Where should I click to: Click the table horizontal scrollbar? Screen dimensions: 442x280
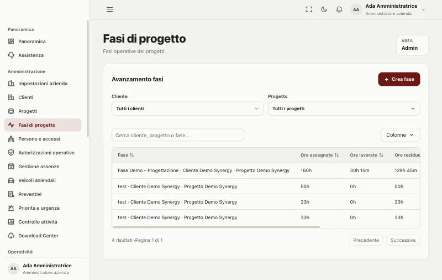coord(216,227)
